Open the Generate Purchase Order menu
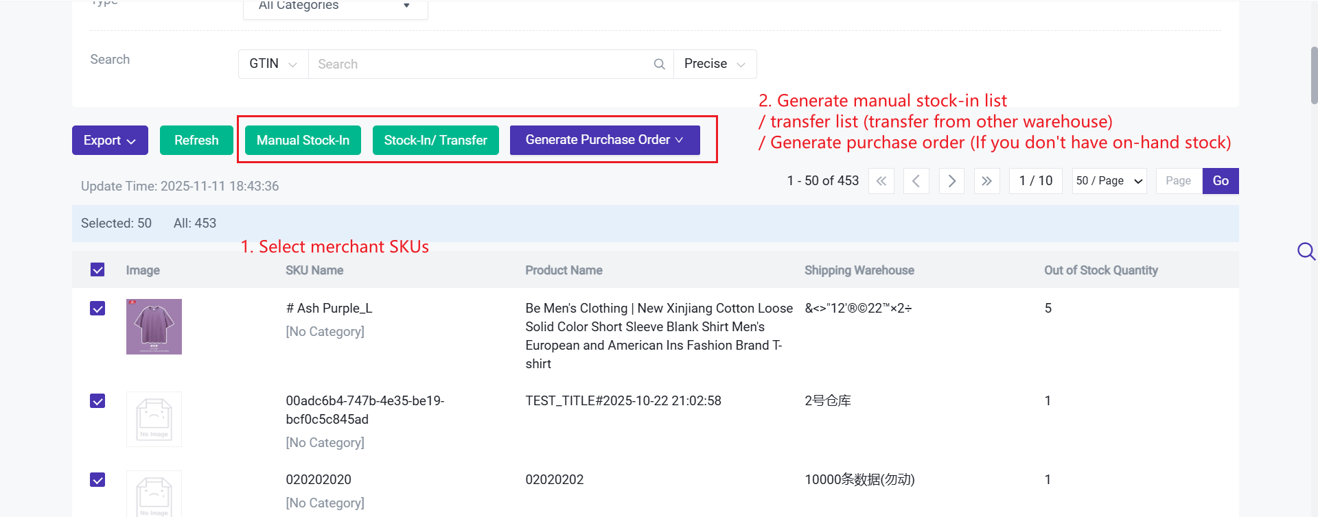Viewport: 1318px width, 517px height. click(604, 140)
